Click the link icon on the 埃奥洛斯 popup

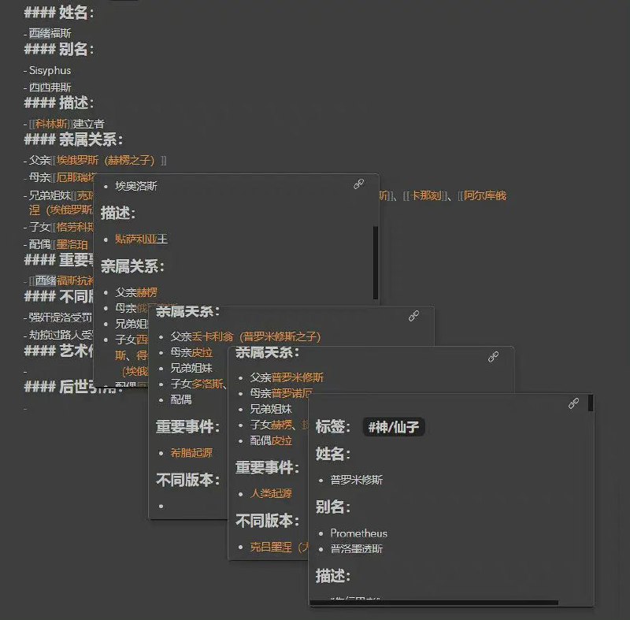(359, 182)
